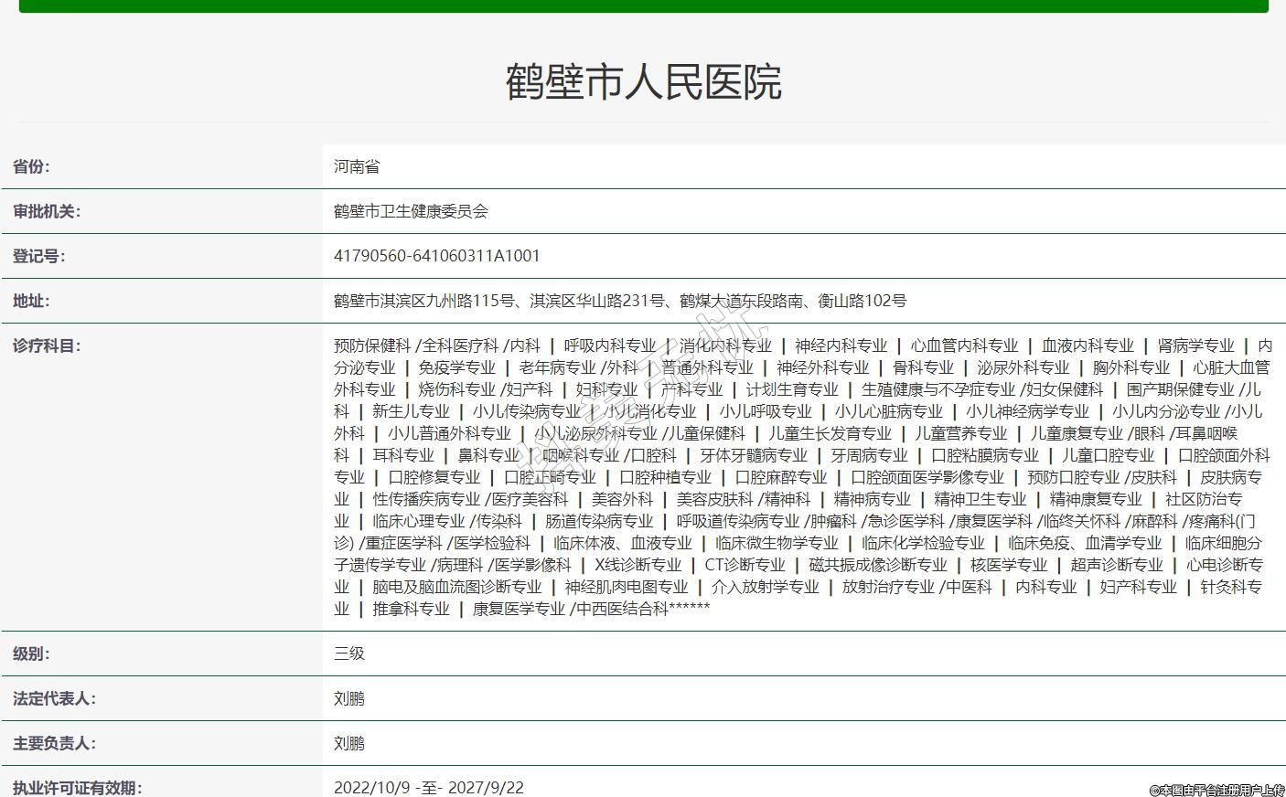The width and height of the screenshot is (1286, 797).
Task: Click 鹤壁市卫生健康委员会 approval authority text
Action: (x=411, y=211)
